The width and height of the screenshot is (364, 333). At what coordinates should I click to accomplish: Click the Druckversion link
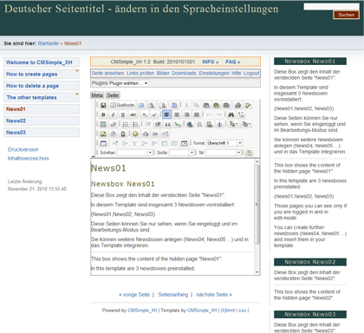tap(23, 149)
